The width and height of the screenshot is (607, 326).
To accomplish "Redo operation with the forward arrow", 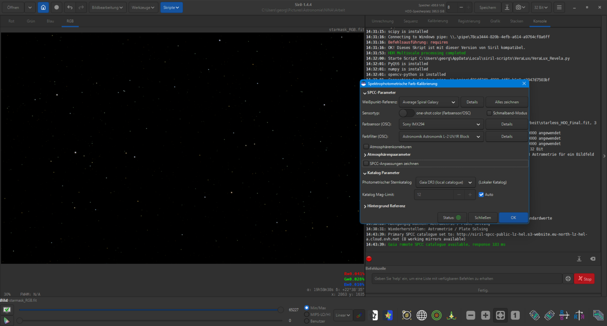I will (x=81, y=7).
